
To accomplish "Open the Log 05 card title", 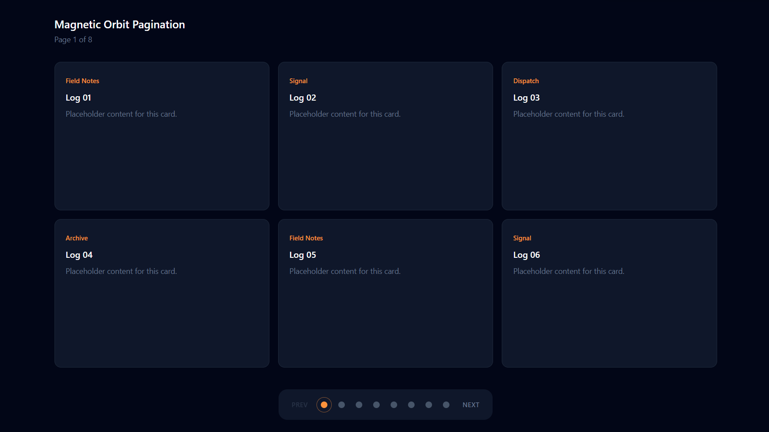I will click(303, 255).
